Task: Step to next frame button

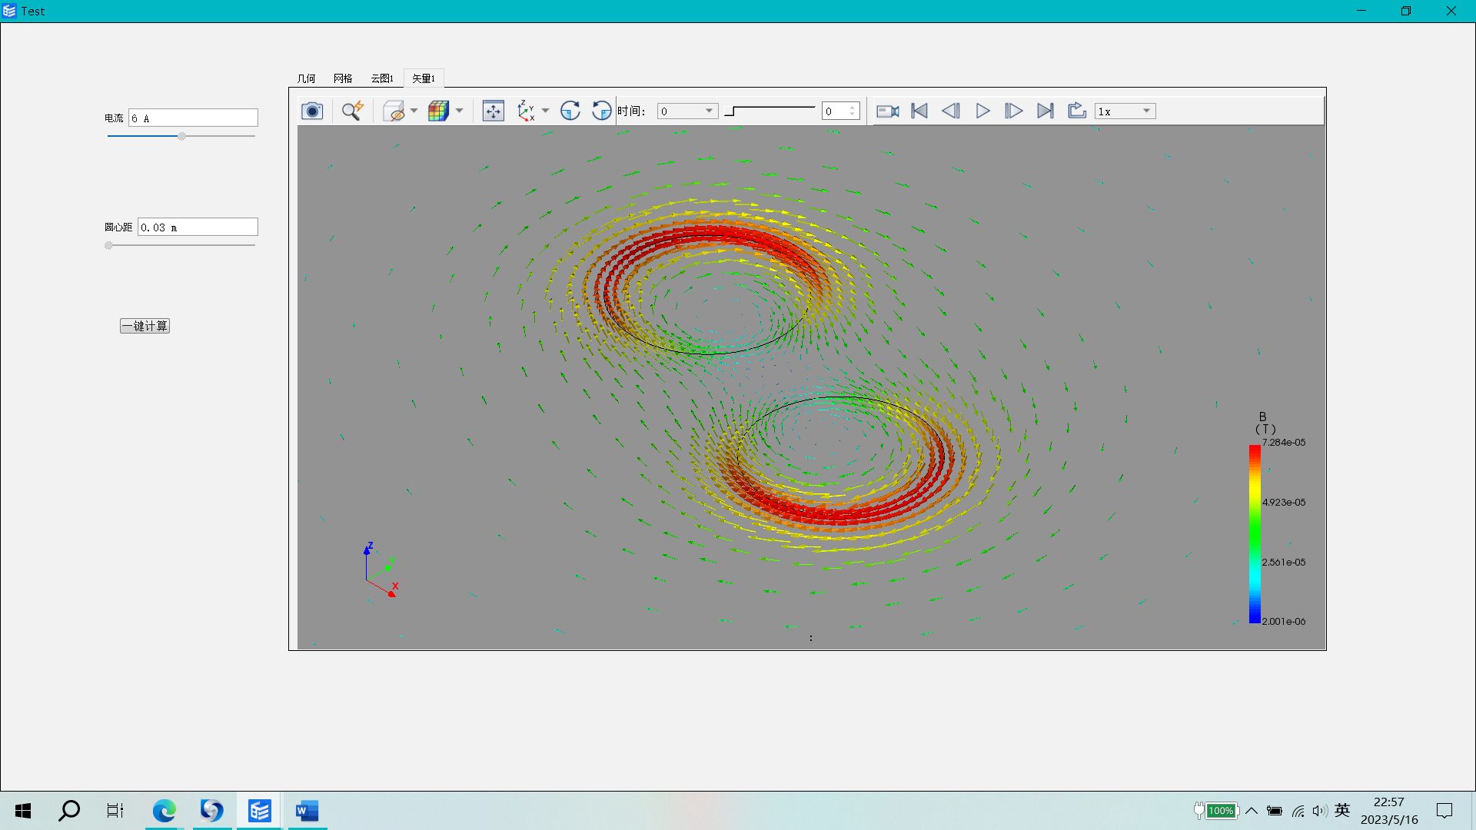Action: pyautogui.click(x=1014, y=111)
